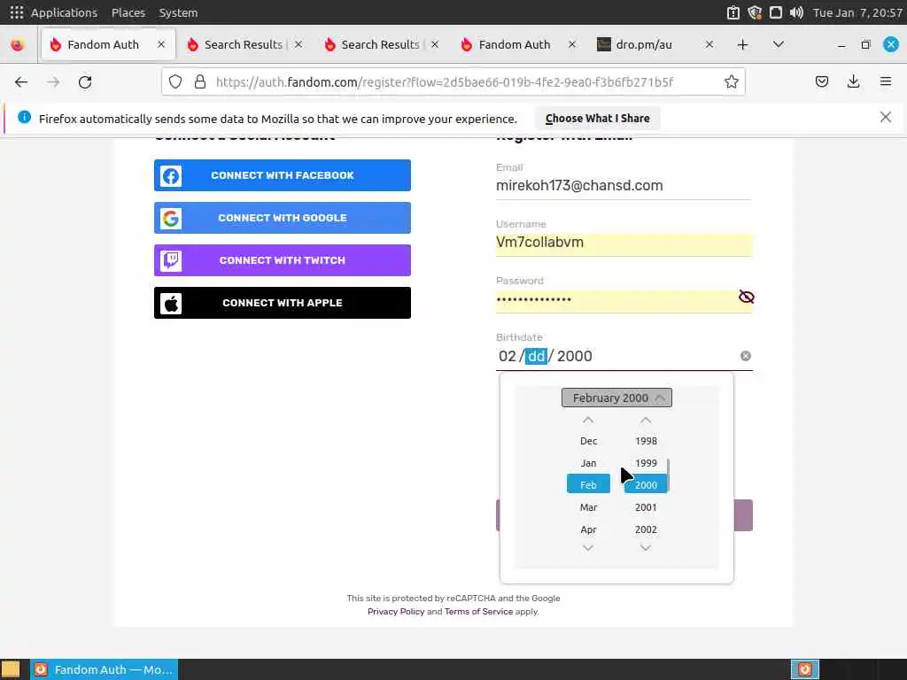Screen dimensions: 907x680
Task: Click the Google logo icon
Action: pos(171,219)
